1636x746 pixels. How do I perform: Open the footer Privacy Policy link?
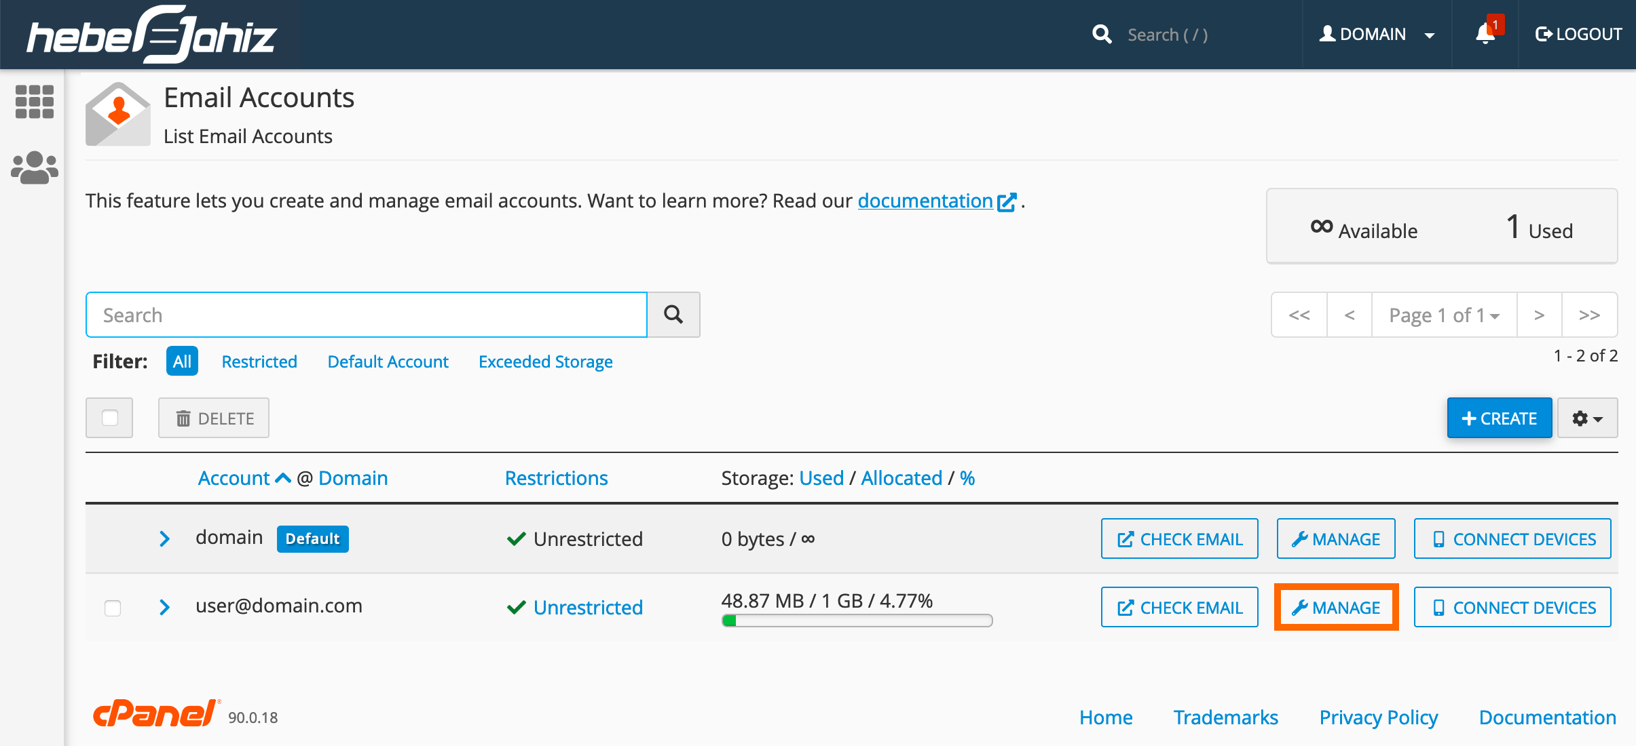[x=1378, y=717]
